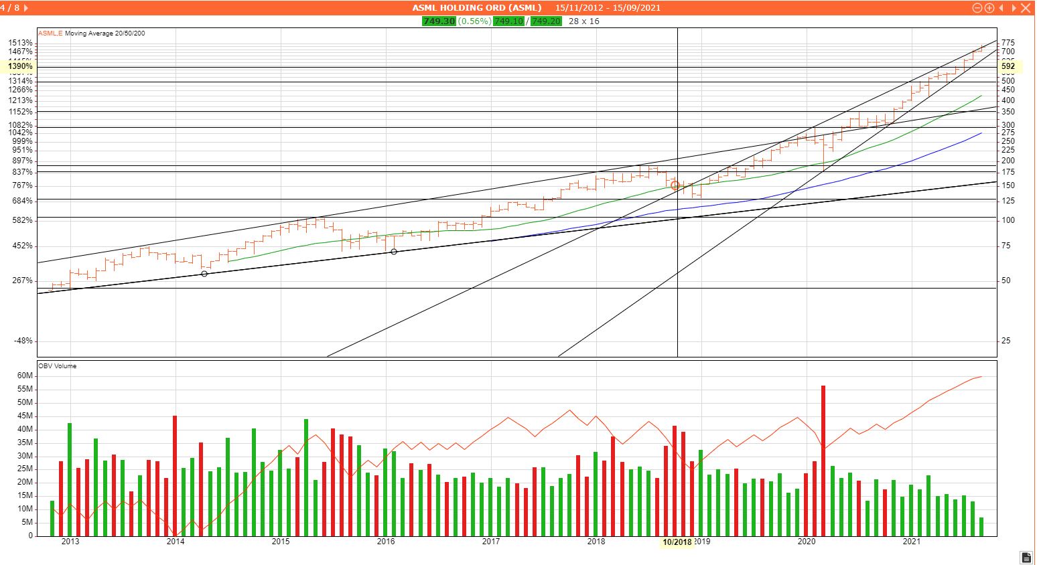
Task: Click the ASML,E symbol label
Action: click(x=50, y=33)
